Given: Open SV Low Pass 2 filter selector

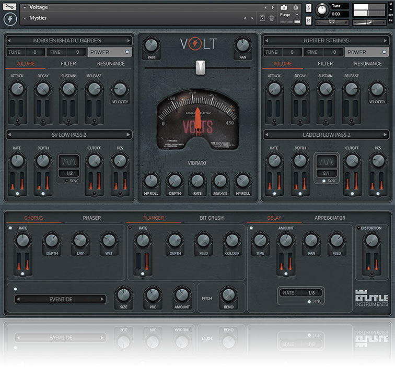Looking at the screenshot, I should [69, 135].
